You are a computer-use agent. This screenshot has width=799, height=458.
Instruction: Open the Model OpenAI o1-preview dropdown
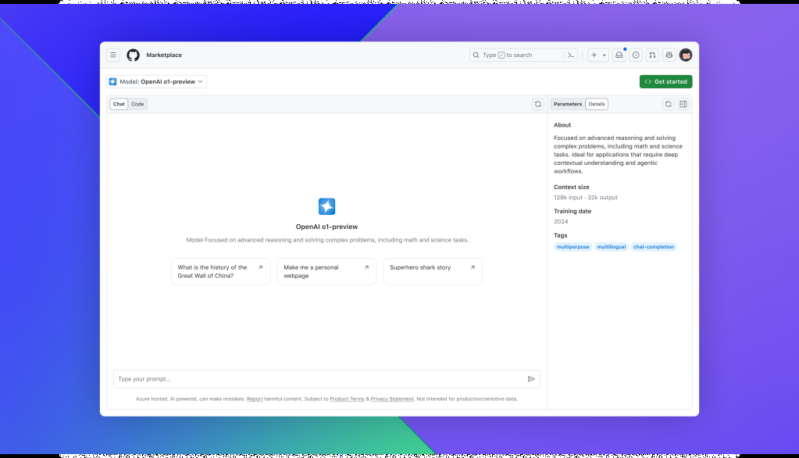coord(156,81)
